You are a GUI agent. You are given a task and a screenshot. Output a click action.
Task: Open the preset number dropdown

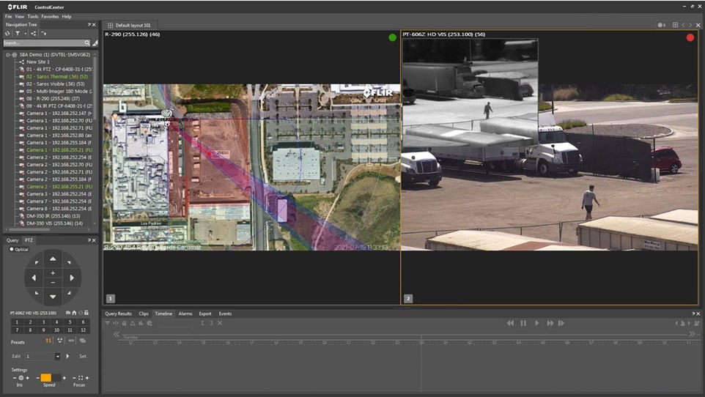[x=57, y=356]
